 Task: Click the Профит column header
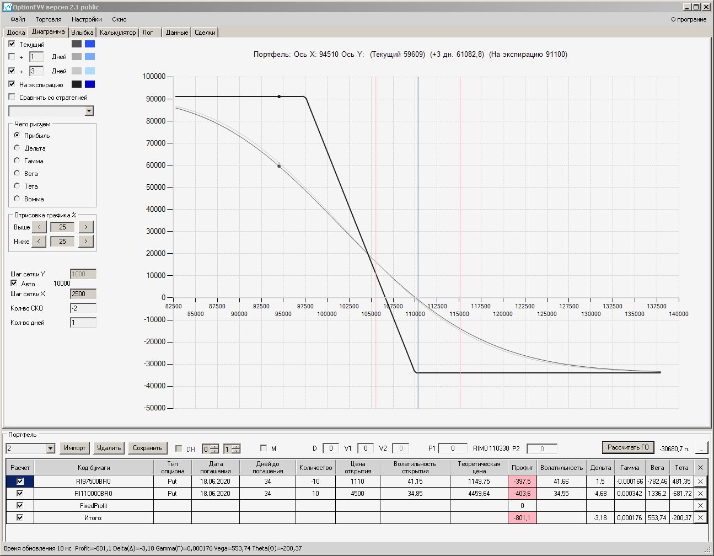tap(522, 468)
